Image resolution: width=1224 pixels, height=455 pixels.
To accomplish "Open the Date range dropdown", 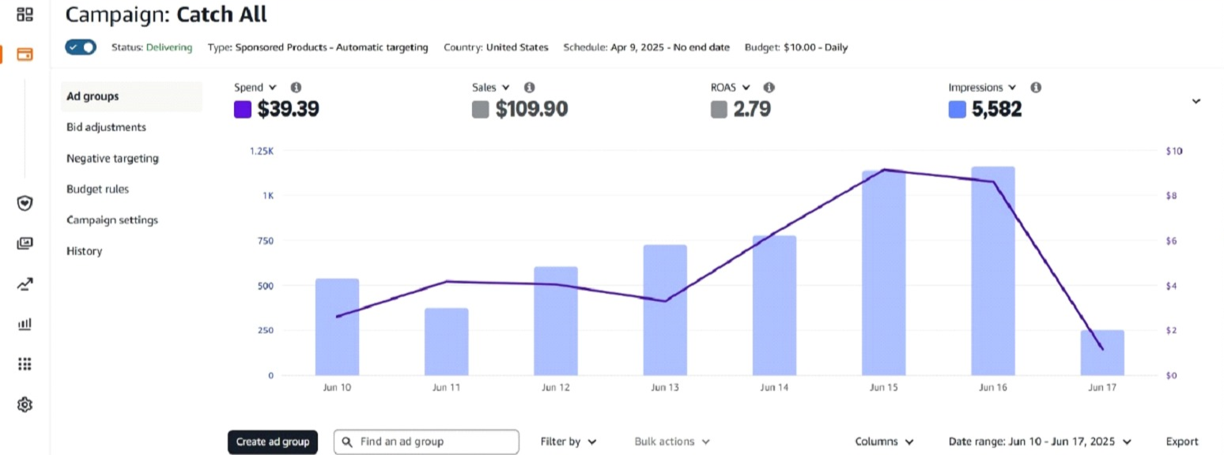I will tap(1039, 442).
